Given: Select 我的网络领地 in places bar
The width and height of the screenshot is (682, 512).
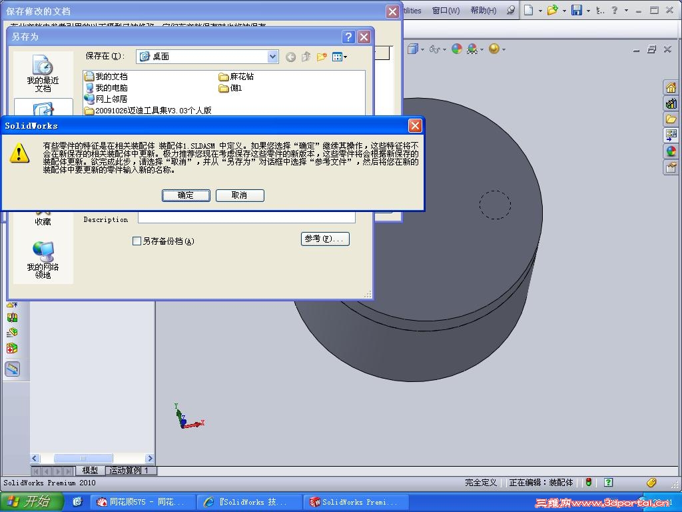Looking at the screenshot, I should coord(43,260).
